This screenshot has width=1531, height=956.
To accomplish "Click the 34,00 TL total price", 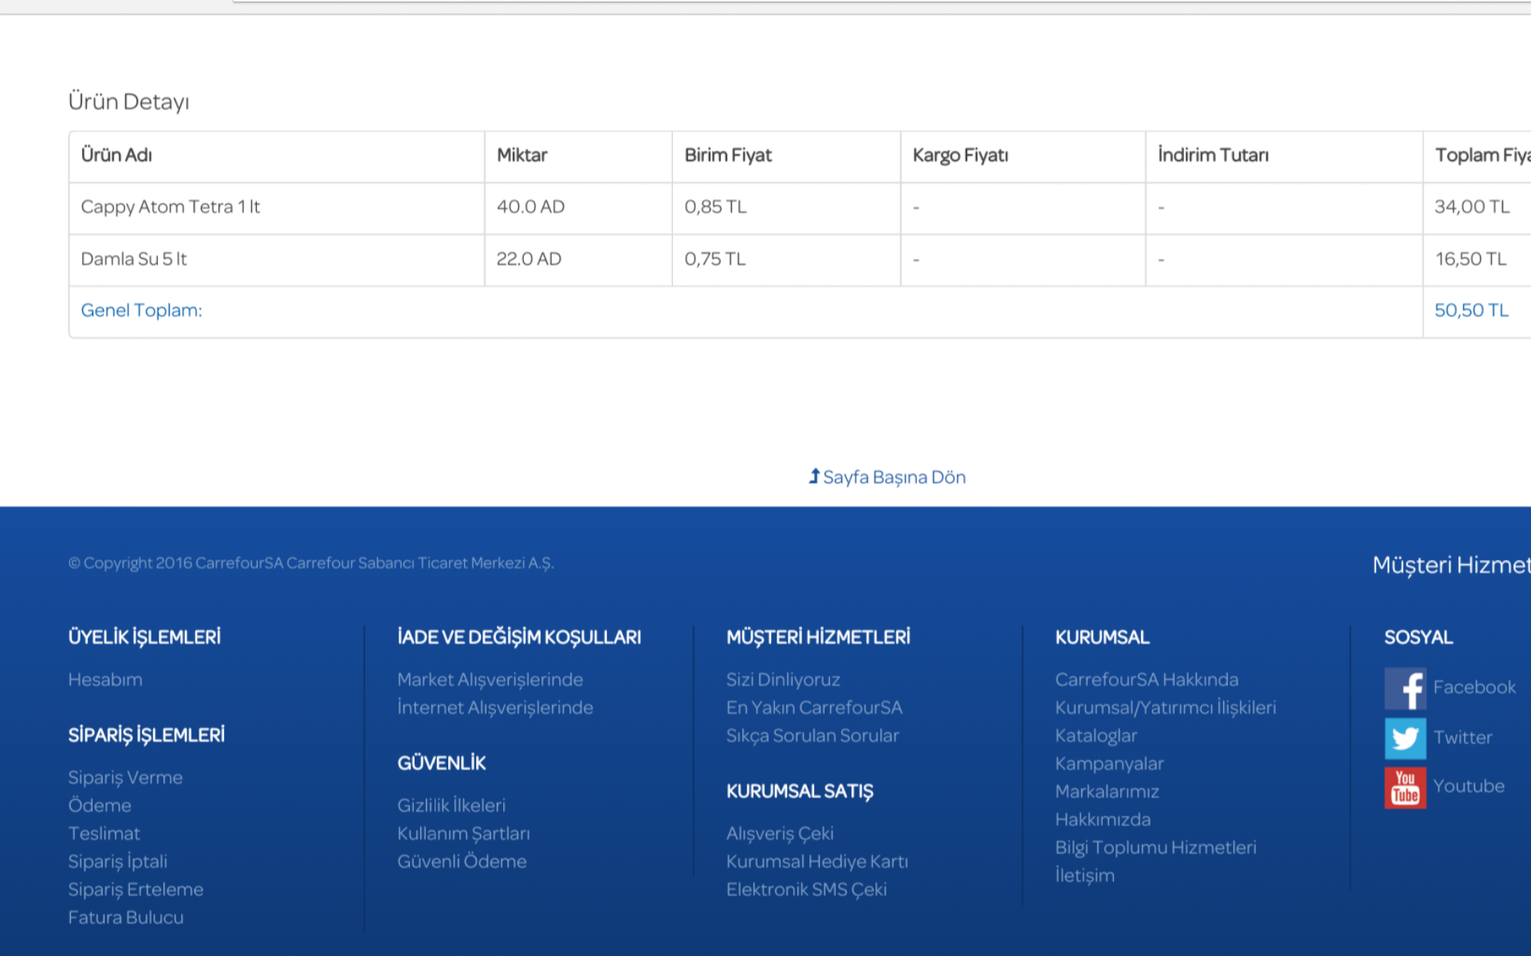I will tap(1472, 207).
